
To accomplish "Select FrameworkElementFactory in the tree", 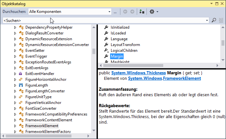I will pyautogui.click(x=48, y=131).
